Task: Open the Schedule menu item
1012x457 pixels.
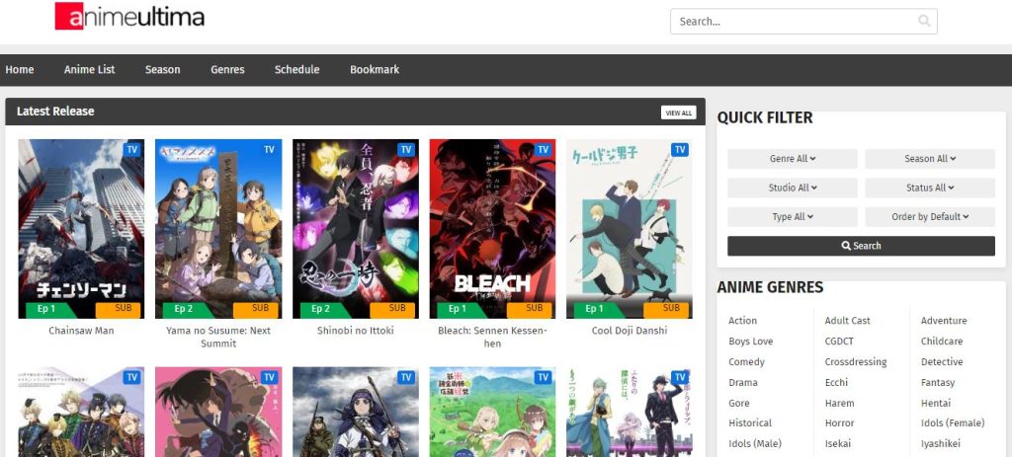Action: click(x=296, y=70)
